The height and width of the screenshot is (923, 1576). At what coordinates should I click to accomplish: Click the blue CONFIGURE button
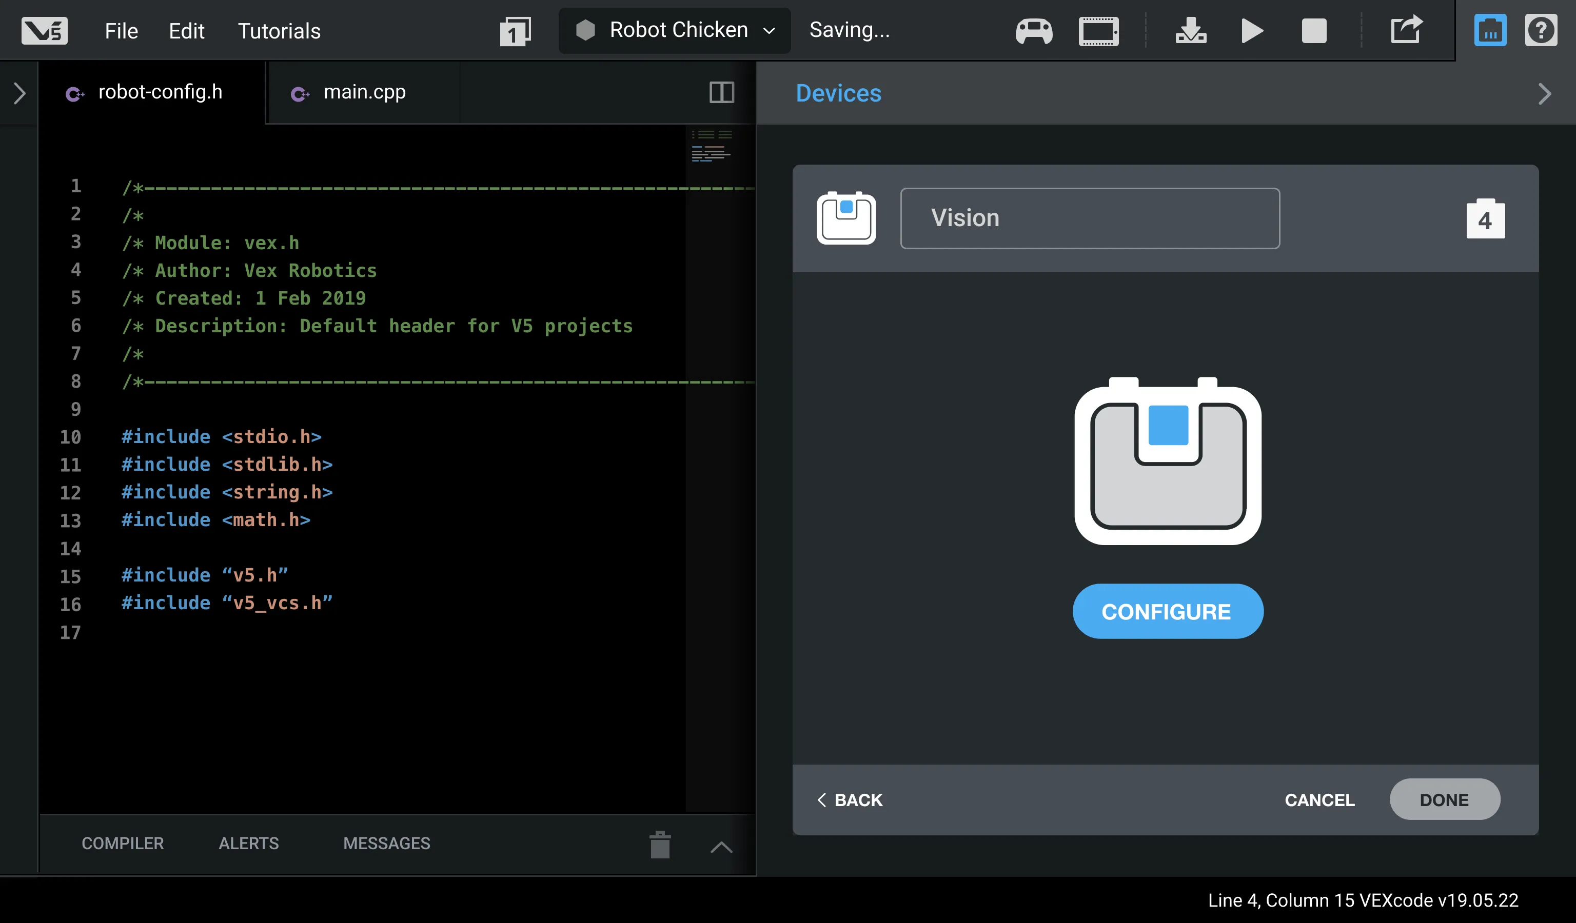pos(1167,611)
